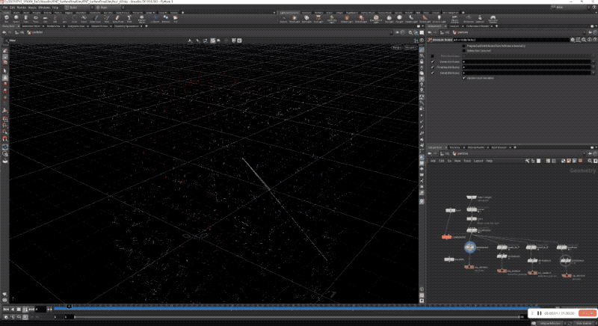Click the attribute pattern text field at the top of the parameter pane
The width and height of the screenshot is (598, 326).
(x=511, y=40)
